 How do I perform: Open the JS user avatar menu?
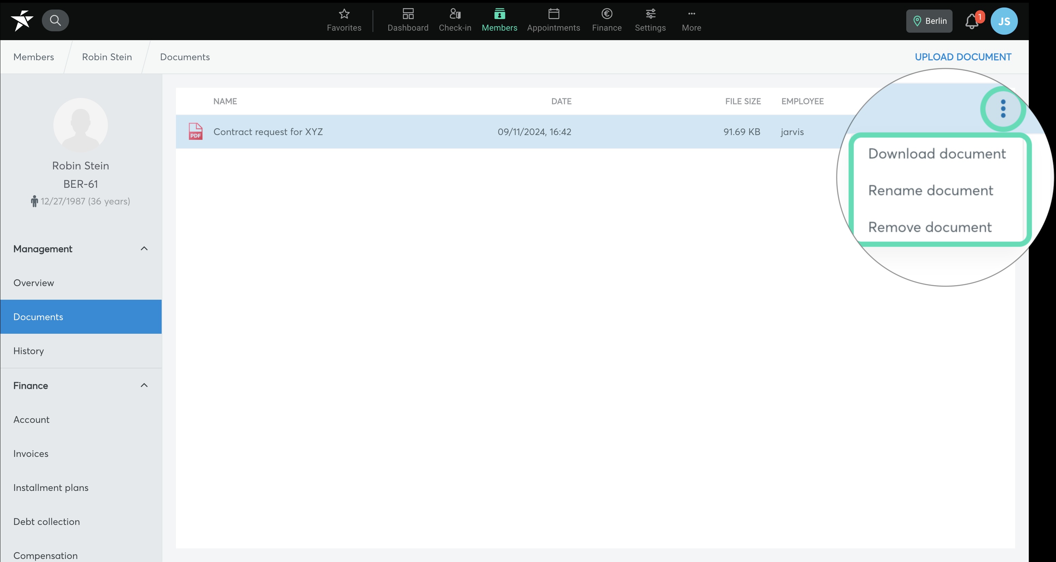1004,21
